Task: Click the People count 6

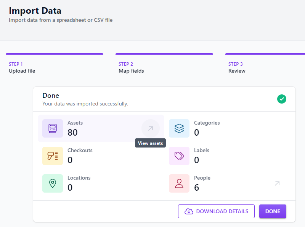Action: point(197,188)
